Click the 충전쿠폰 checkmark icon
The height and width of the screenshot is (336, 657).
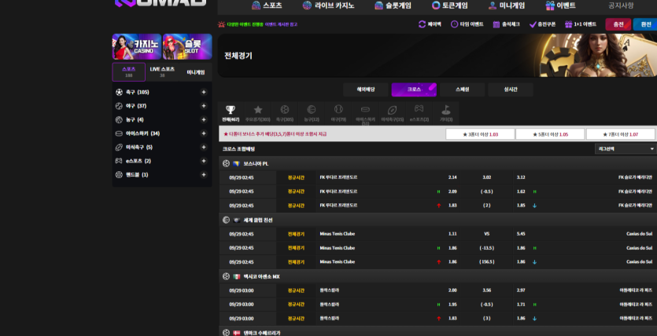click(x=533, y=24)
